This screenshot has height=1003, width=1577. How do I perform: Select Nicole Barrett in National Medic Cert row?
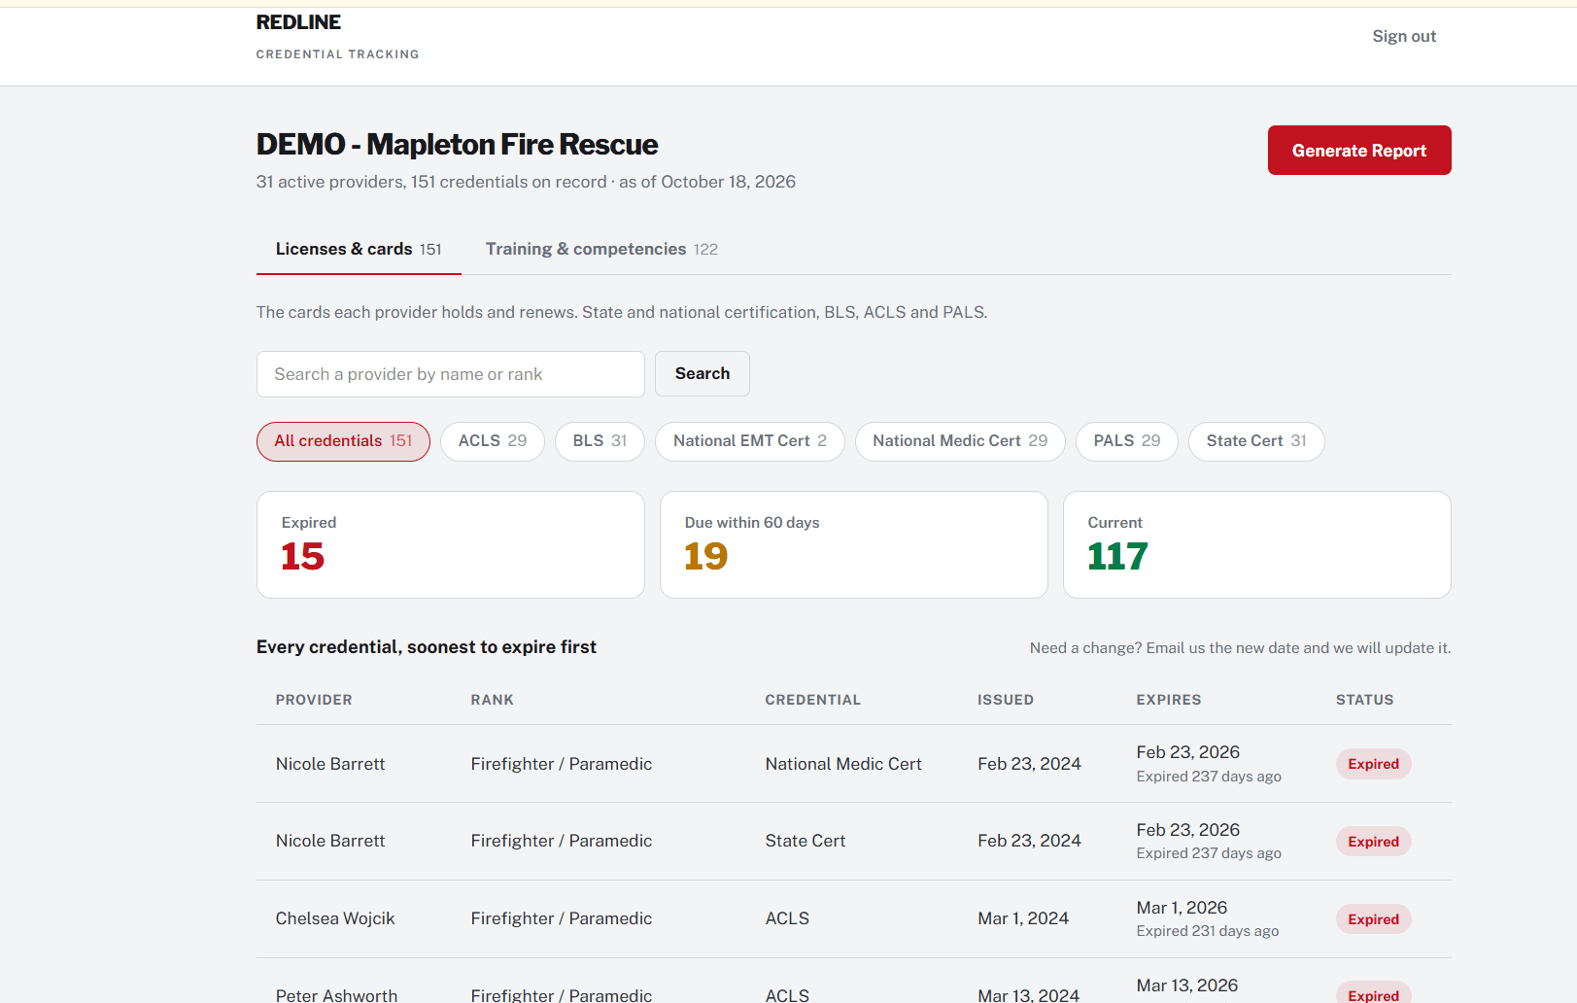tap(330, 764)
